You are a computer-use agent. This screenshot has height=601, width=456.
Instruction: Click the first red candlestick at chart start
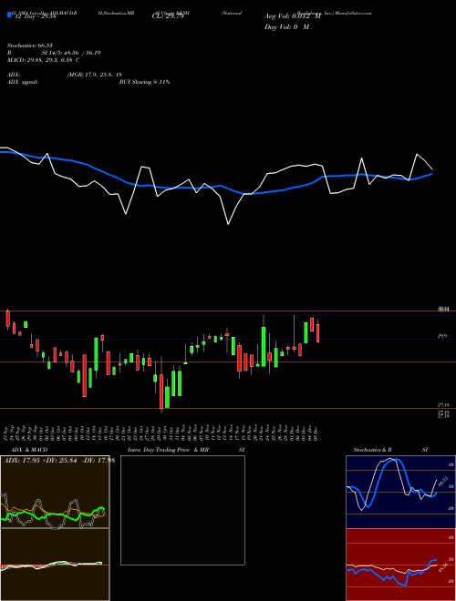(x=7, y=319)
